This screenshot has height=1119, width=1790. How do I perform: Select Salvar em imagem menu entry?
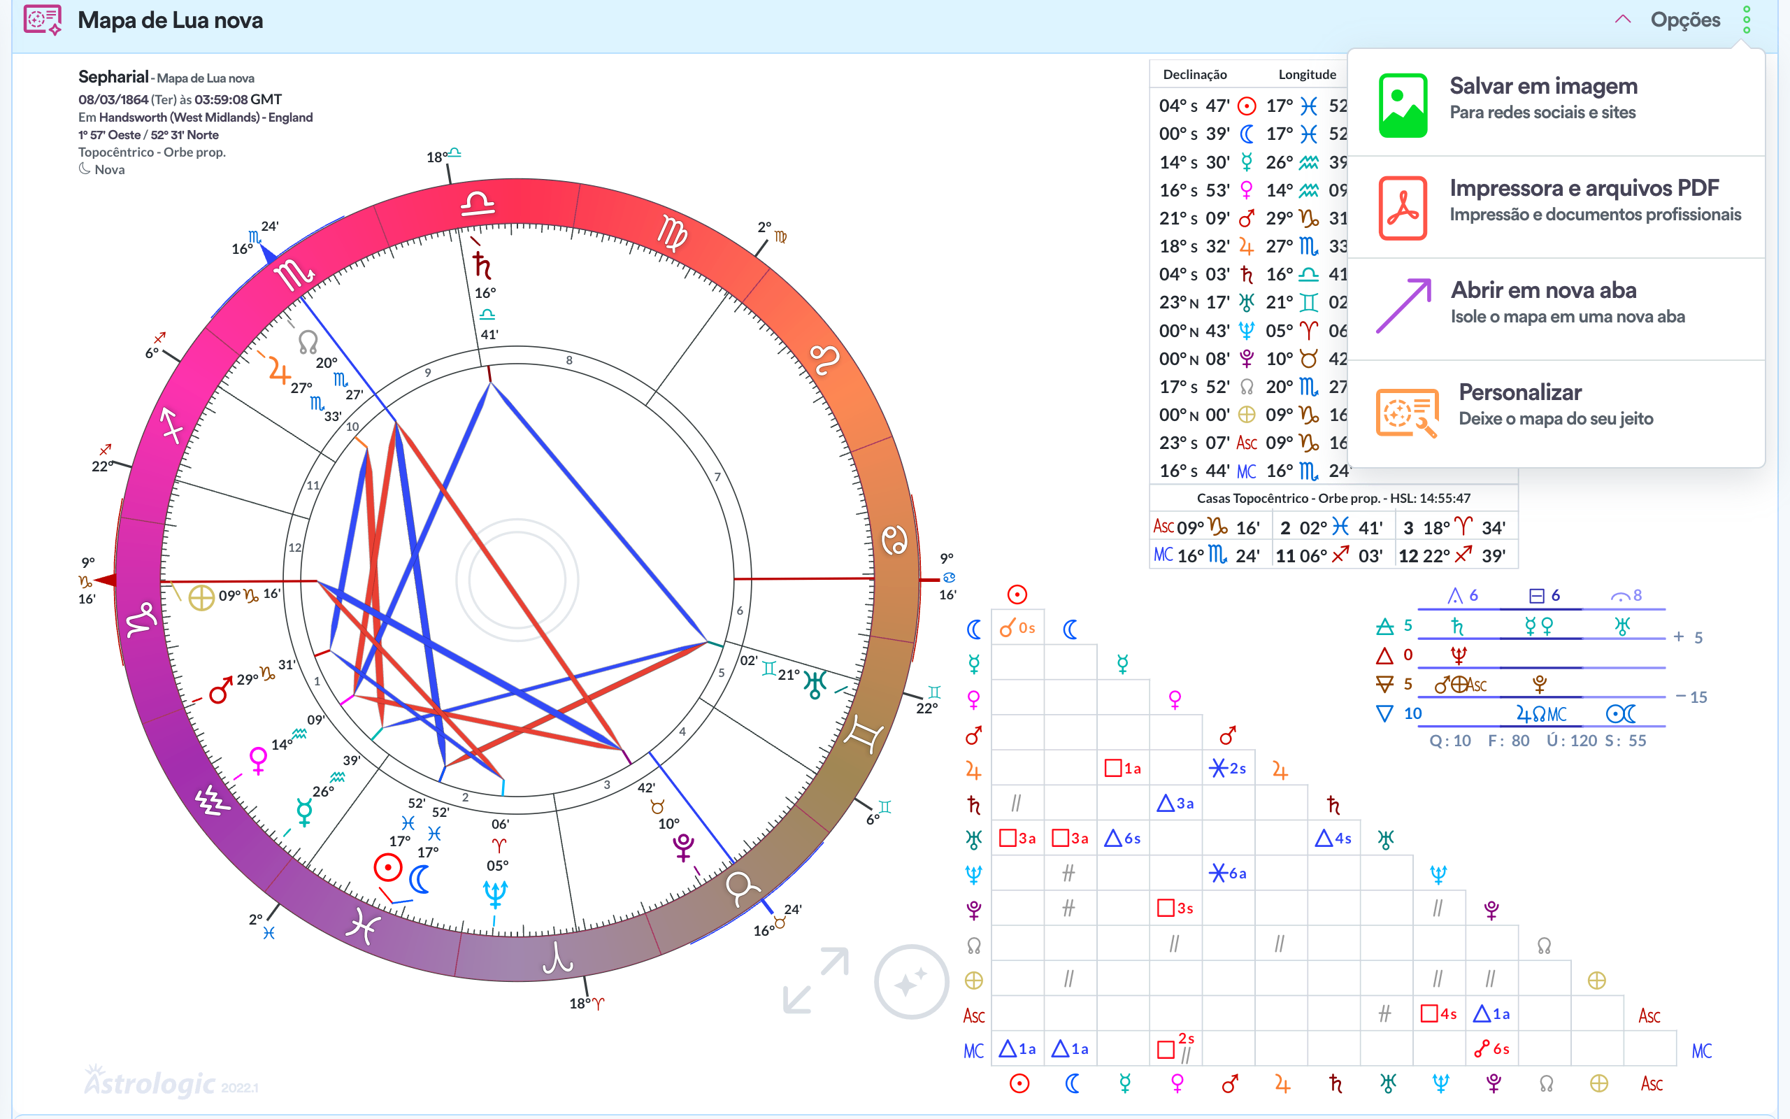point(1543,87)
